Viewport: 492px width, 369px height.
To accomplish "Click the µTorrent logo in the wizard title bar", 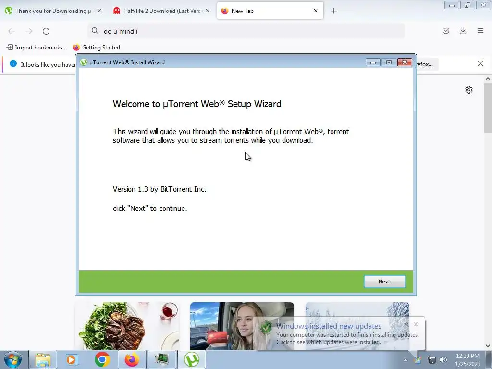I will (84, 62).
